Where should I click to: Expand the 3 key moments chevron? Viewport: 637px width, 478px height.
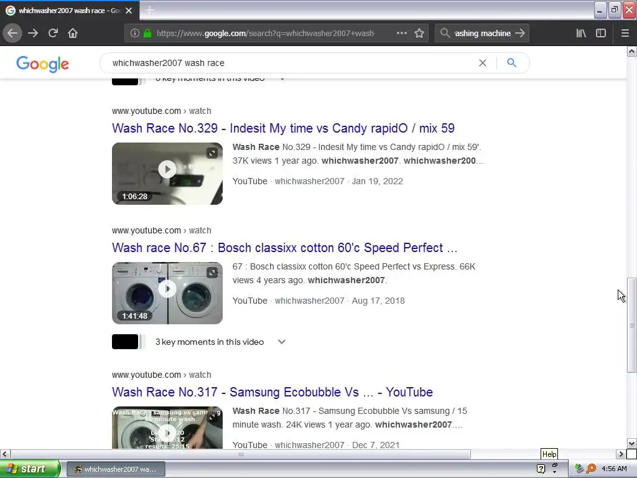(282, 342)
